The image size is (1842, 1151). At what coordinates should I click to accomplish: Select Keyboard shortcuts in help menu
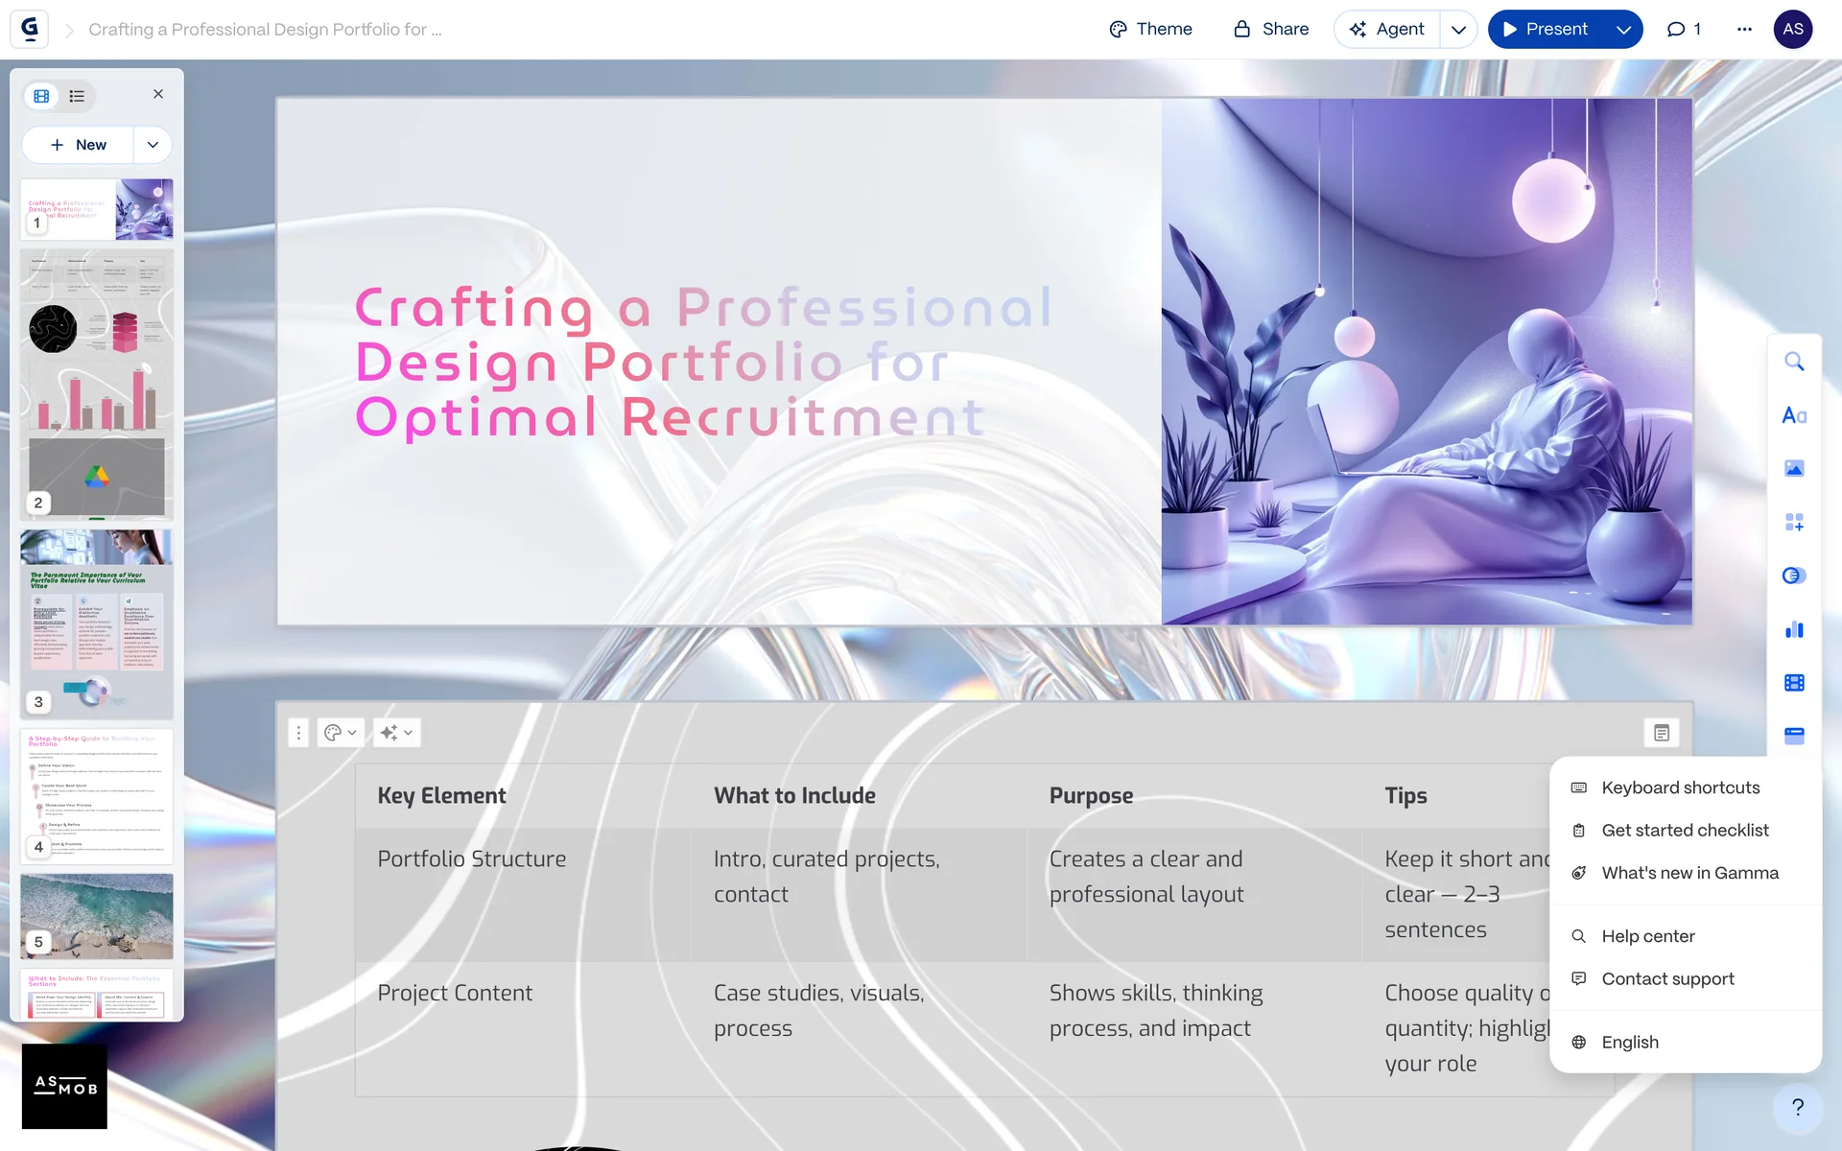[x=1680, y=787]
